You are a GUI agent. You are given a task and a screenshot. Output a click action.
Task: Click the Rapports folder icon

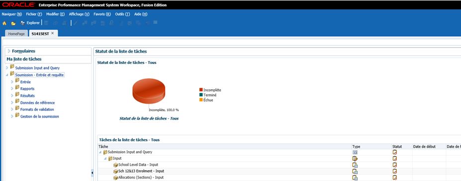point(17,88)
